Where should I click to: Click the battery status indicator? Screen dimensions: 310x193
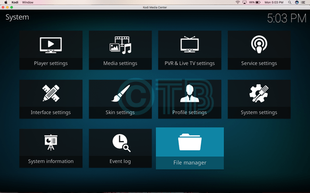[x=255, y=3]
